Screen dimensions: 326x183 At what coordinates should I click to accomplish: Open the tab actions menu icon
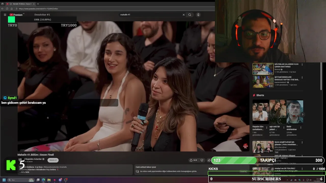coord(3,4)
